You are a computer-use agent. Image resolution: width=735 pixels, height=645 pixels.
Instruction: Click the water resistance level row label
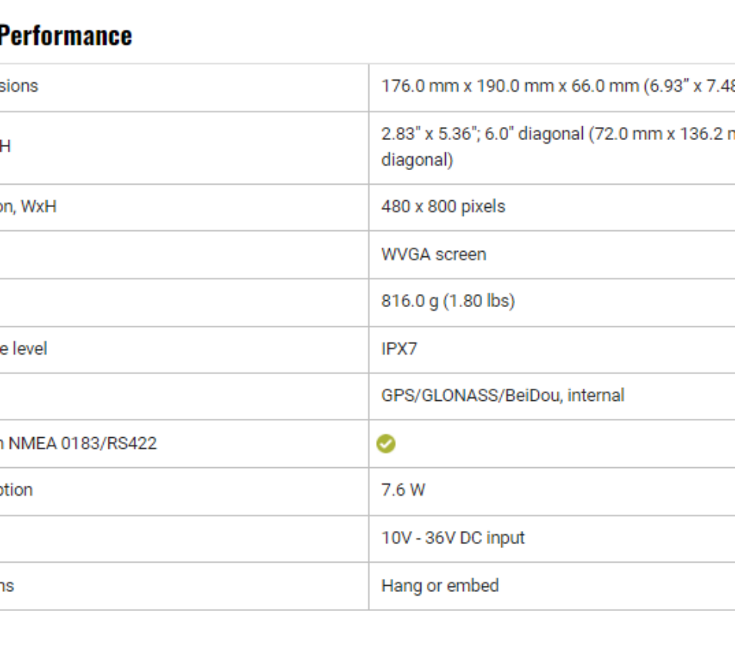(23, 349)
